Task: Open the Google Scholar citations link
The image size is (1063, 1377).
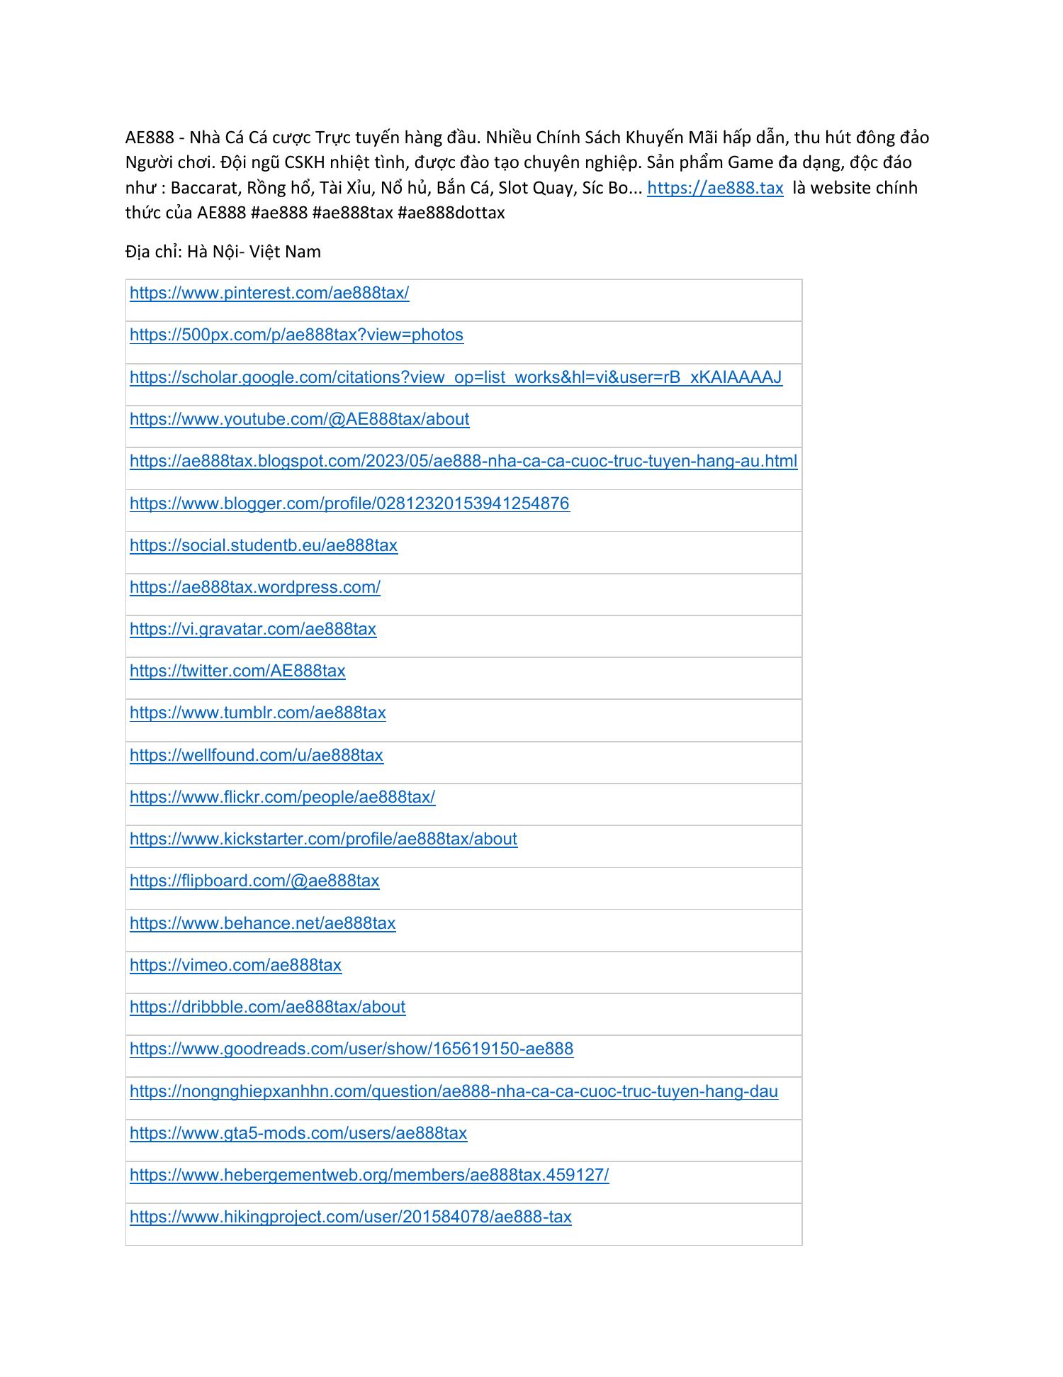Action: [456, 377]
